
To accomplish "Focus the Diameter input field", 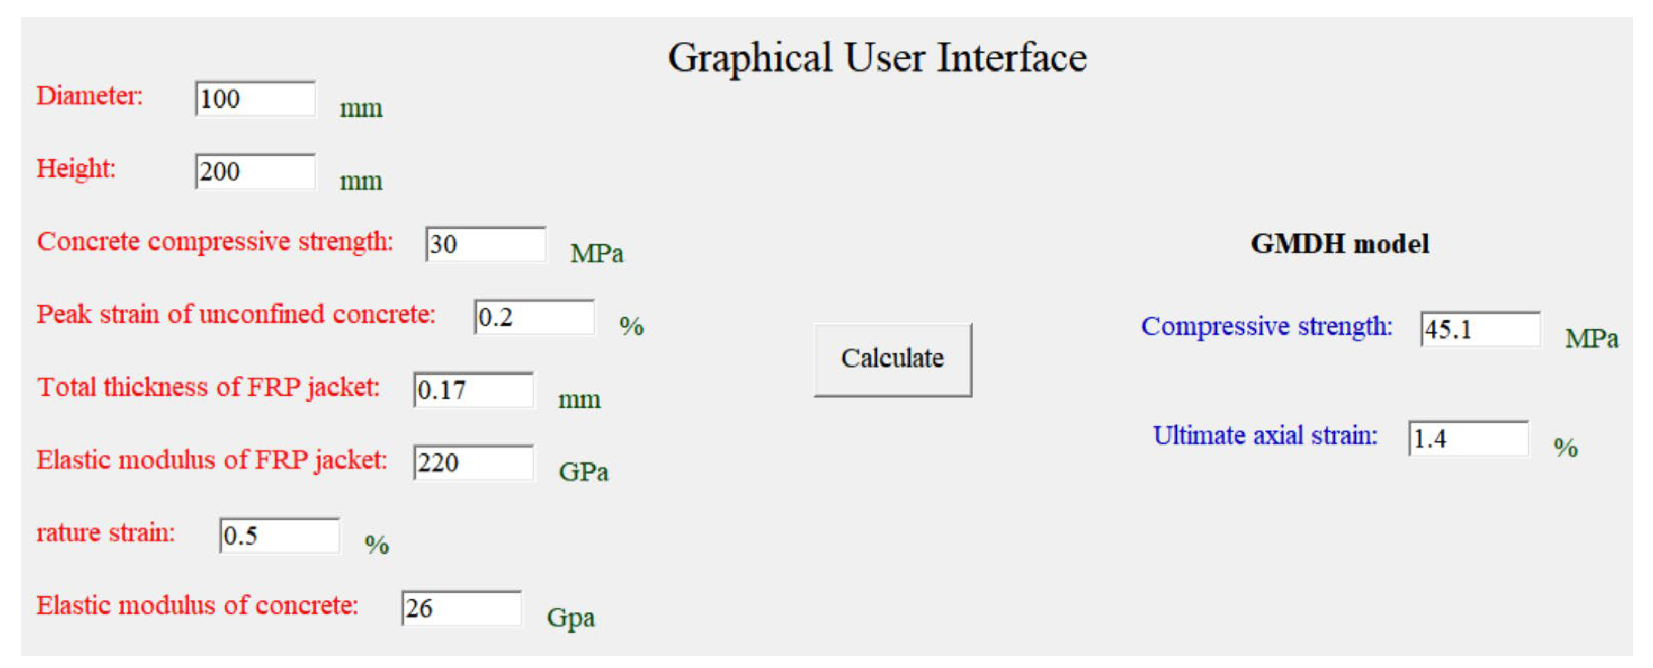I will (255, 99).
